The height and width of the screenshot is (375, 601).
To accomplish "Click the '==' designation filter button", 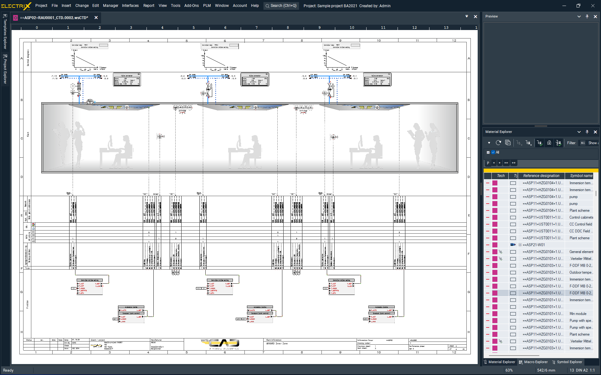I will [x=506, y=163].
